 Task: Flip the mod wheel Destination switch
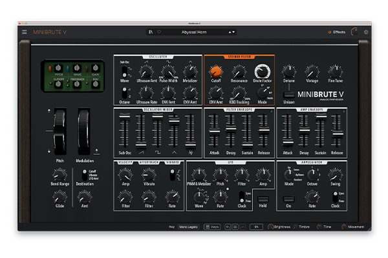coord(85,175)
